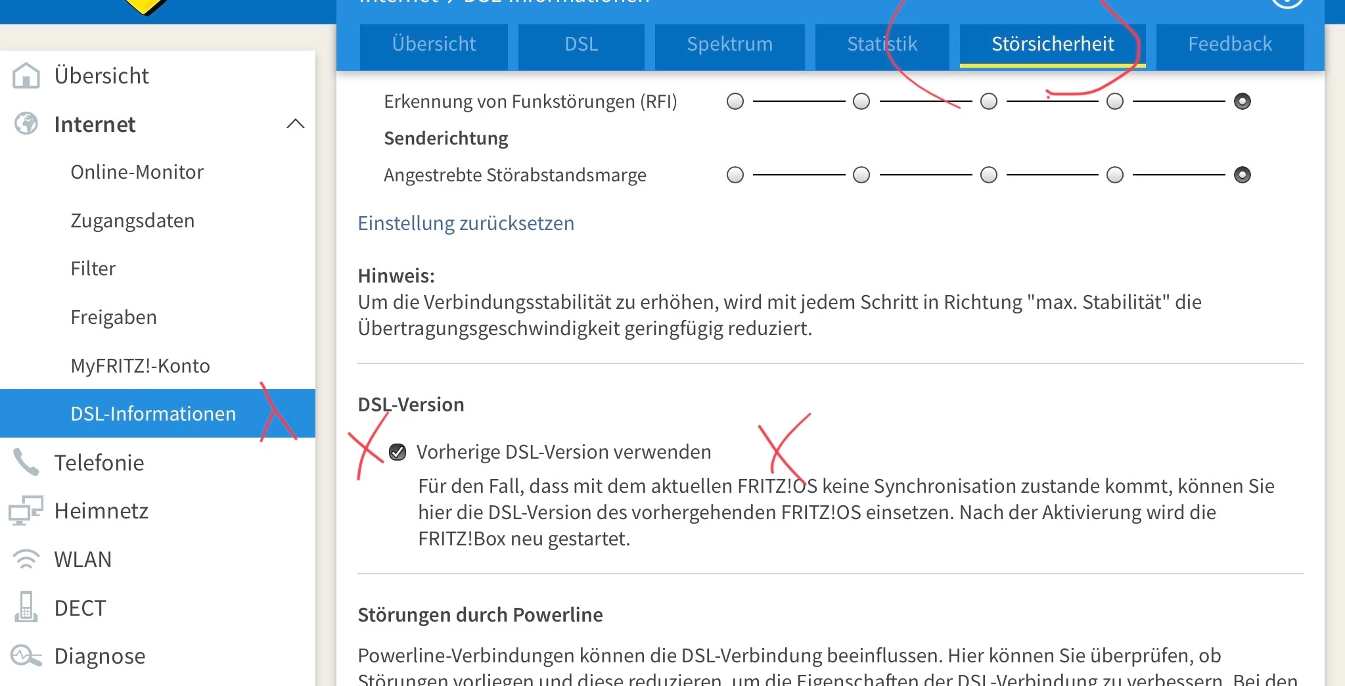The height and width of the screenshot is (686, 1345).
Task: Click the globe icon beside Internet
Action: [26, 124]
